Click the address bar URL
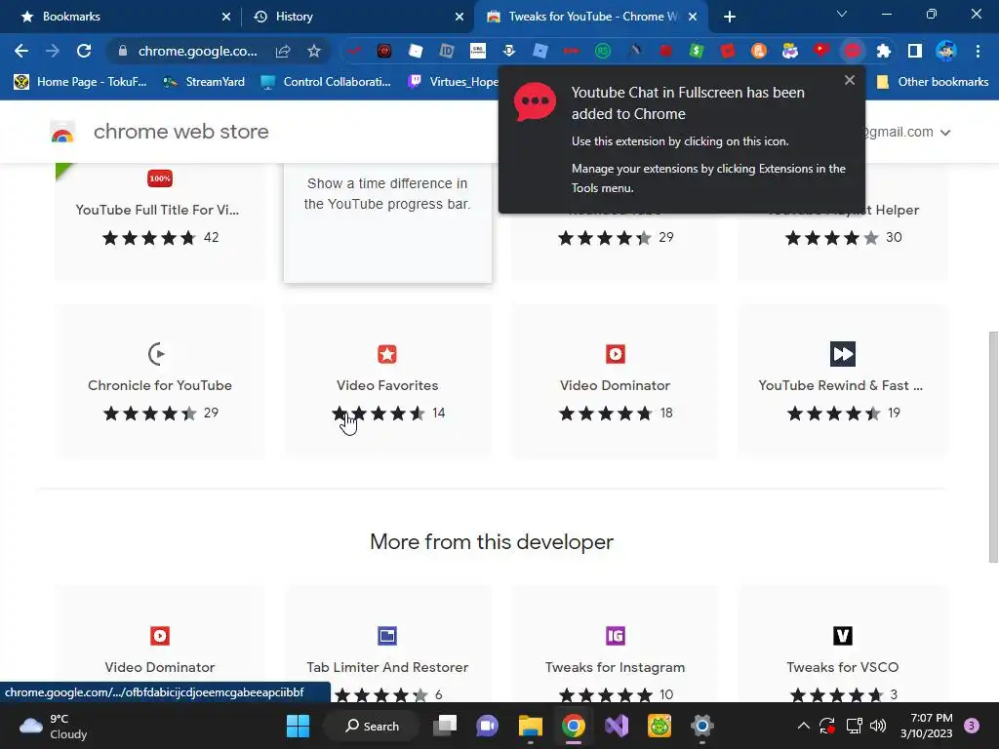Screen dimensions: 999x749 (x=197, y=51)
